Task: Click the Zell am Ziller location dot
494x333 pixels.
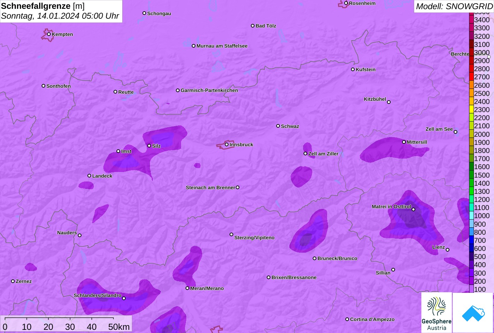Action: (306, 154)
